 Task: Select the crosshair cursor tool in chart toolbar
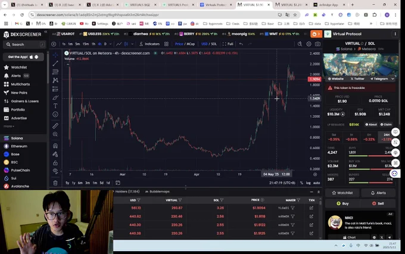(x=55, y=55)
